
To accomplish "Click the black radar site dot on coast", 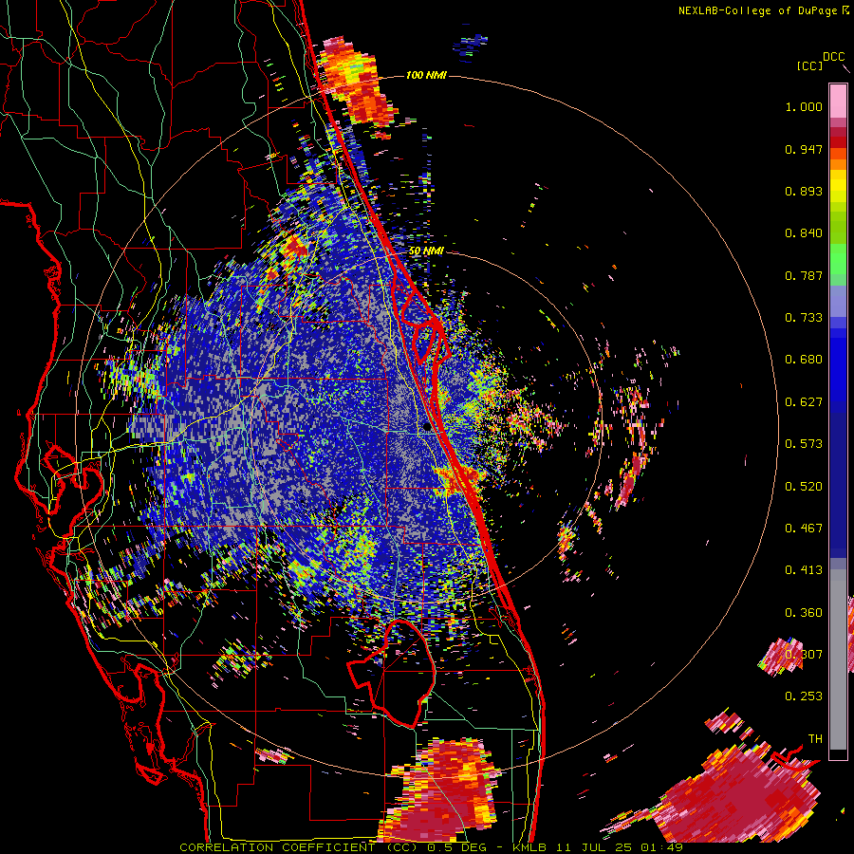I will (426, 428).
